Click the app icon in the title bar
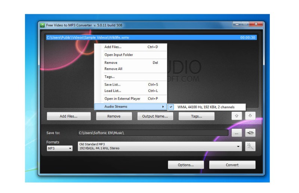Viewport: 299px width, 193px height. point(42,25)
